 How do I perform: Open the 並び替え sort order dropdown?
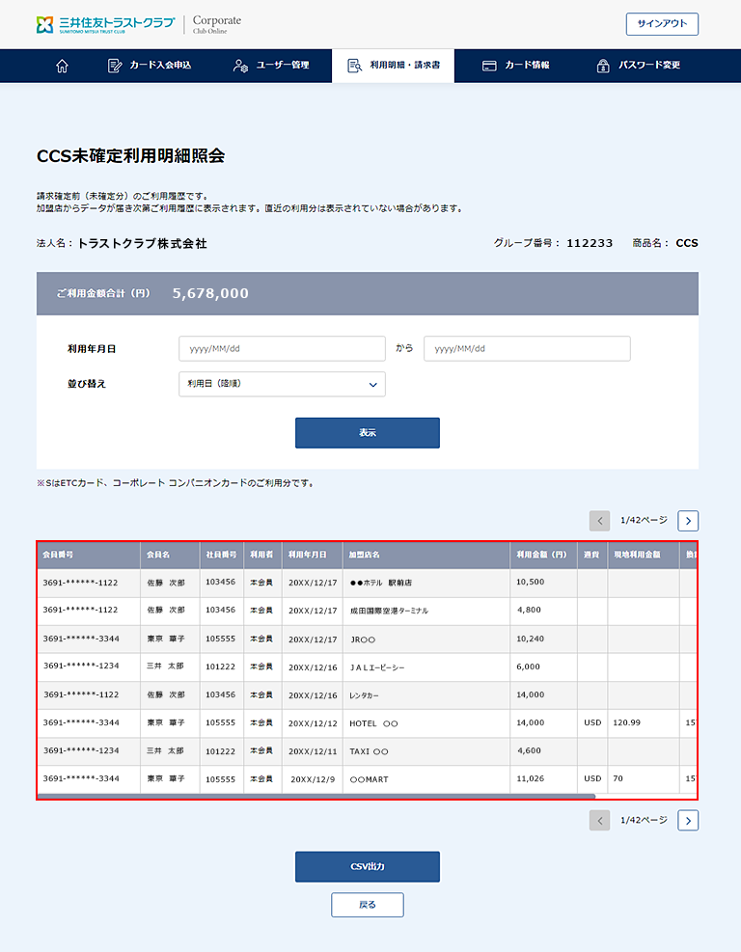(x=282, y=384)
